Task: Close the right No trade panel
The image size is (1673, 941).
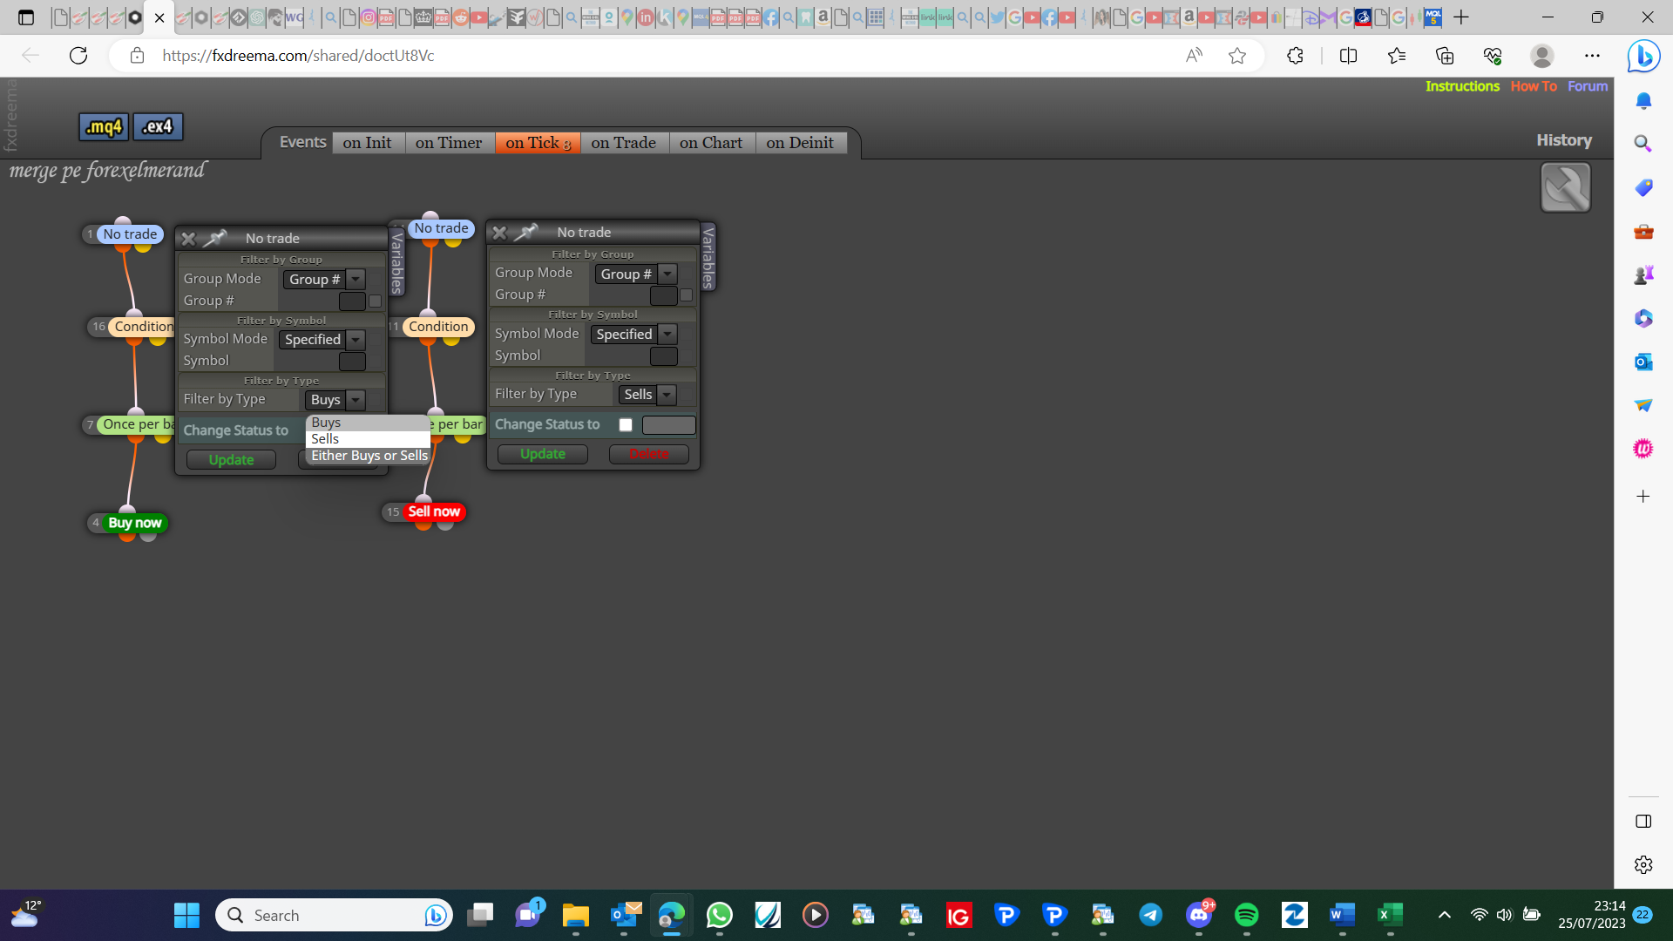Action: point(499,233)
